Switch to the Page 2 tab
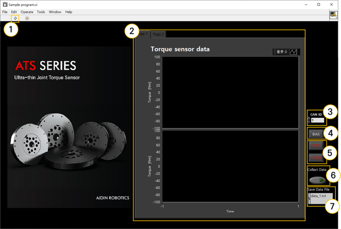This screenshot has width=341, height=229. coord(159,34)
